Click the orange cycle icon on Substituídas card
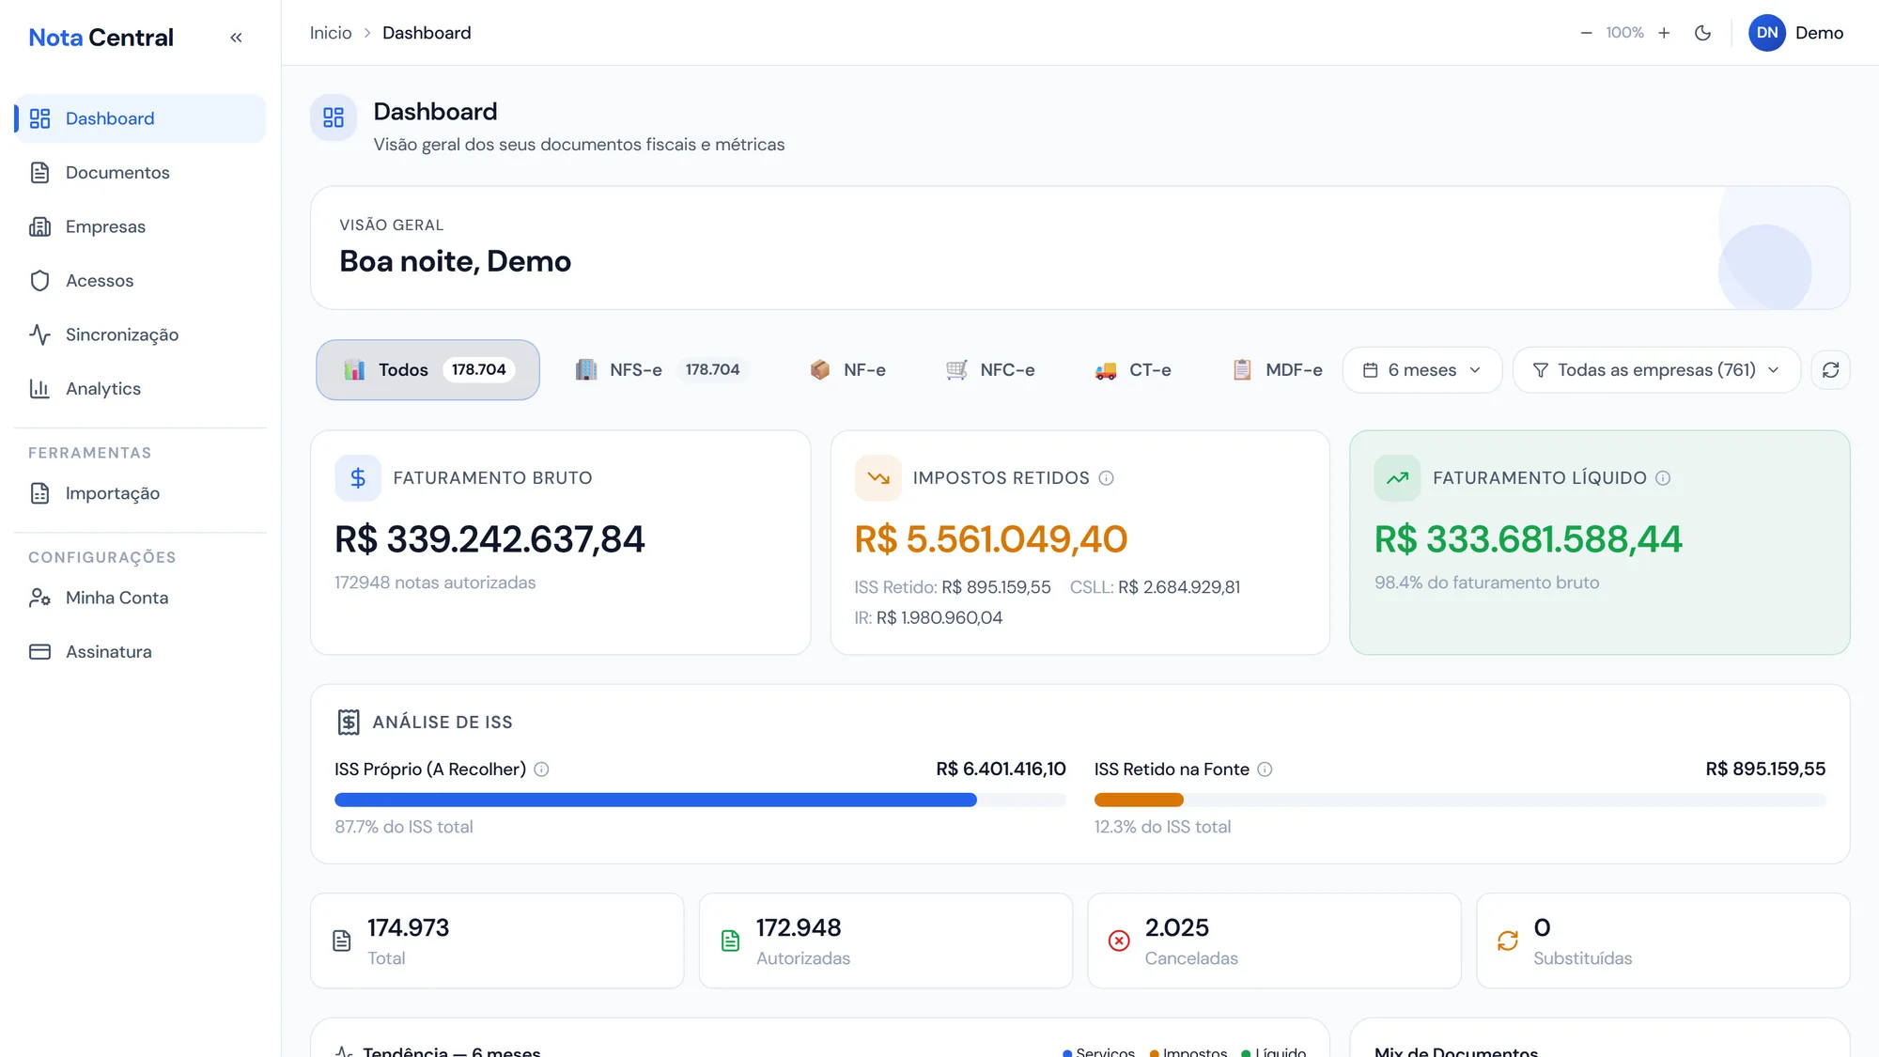Screen dimensions: 1879x1057 tap(1508, 940)
